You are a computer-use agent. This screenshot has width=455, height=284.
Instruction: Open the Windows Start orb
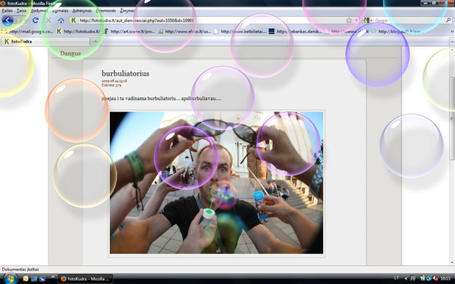click(x=11, y=279)
